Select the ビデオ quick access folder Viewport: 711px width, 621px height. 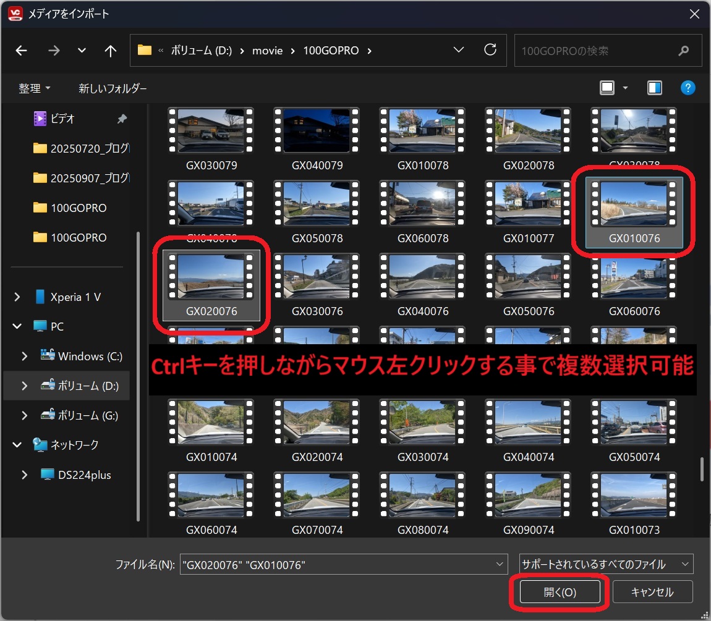[x=62, y=119]
